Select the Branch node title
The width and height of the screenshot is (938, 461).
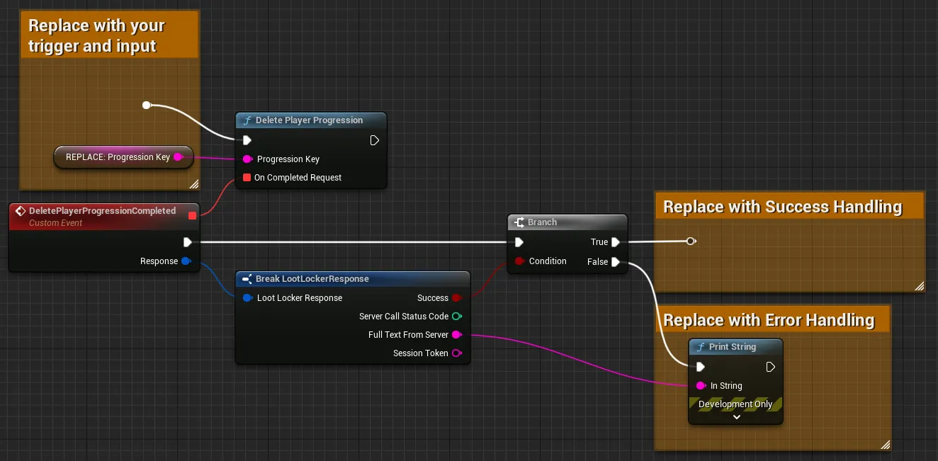[x=542, y=222]
